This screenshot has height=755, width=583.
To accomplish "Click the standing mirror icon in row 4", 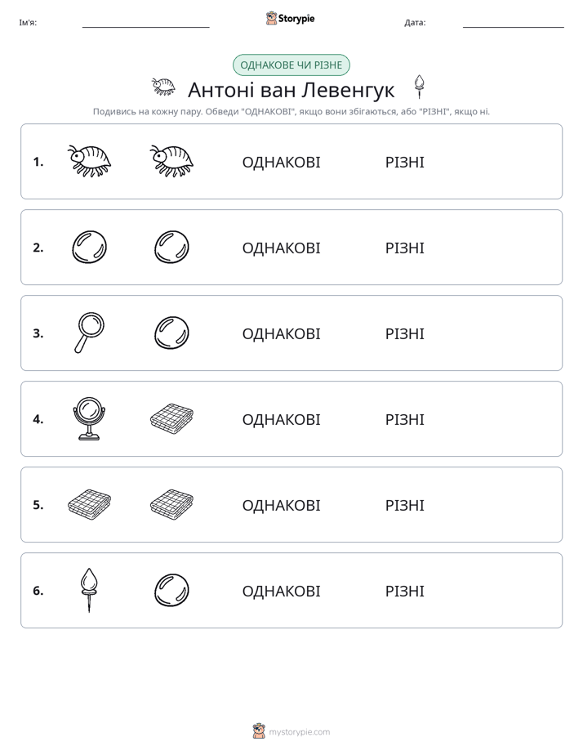I will (x=90, y=419).
